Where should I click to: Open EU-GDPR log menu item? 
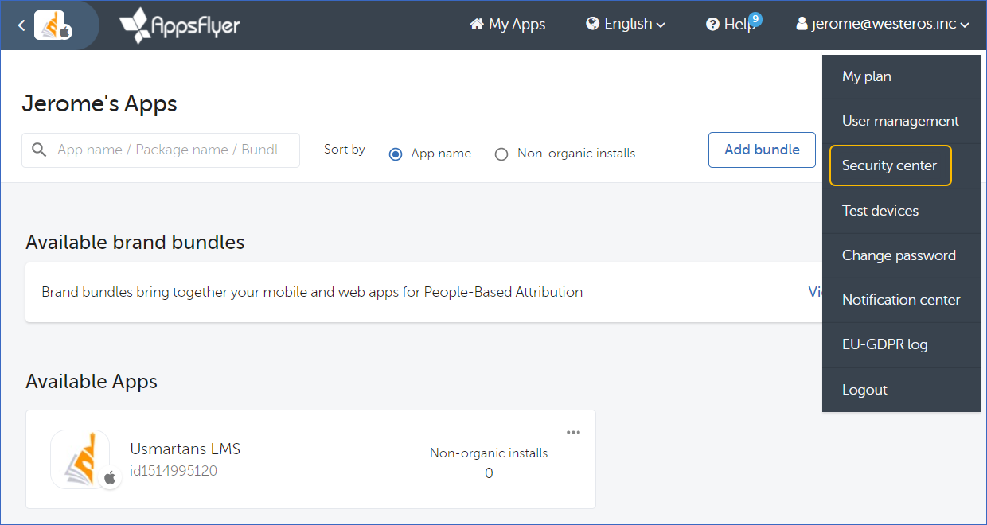coord(901,344)
